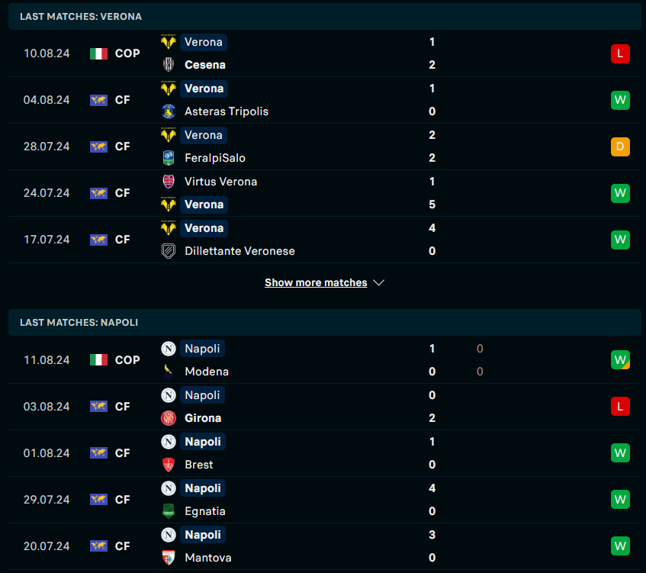
Task: Click the red L badge for Napoli–Girona
Action: click(x=620, y=407)
